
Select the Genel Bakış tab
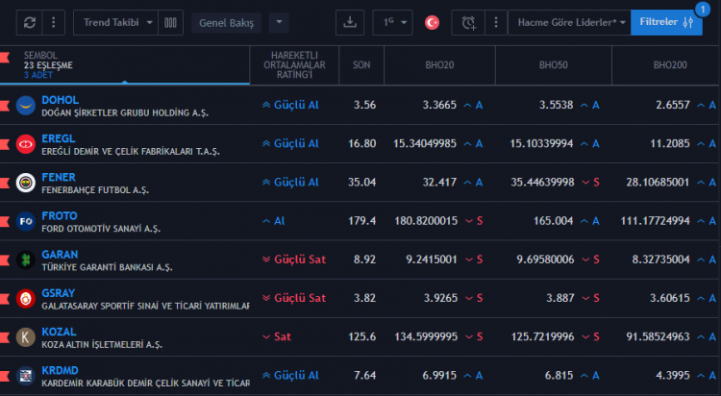point(226,23)
